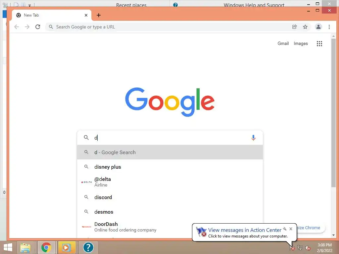Viewport: 339px width, 254px height.
Task: Open the Chrome three-dot menu
Action: point(329,27)
